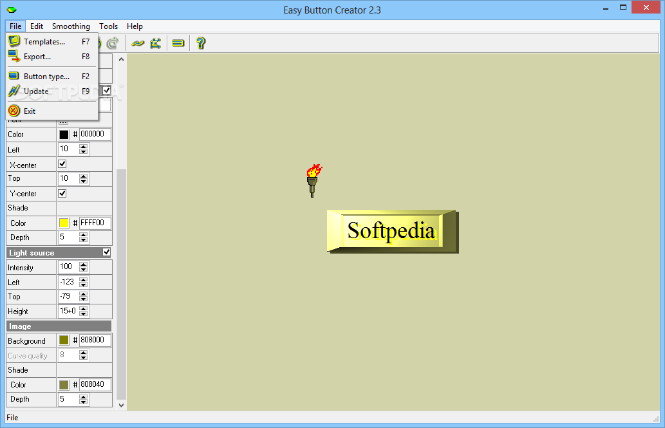Open the Smoothing menu
The height and width of the screenshot is (428, 665).
(71, 26)
